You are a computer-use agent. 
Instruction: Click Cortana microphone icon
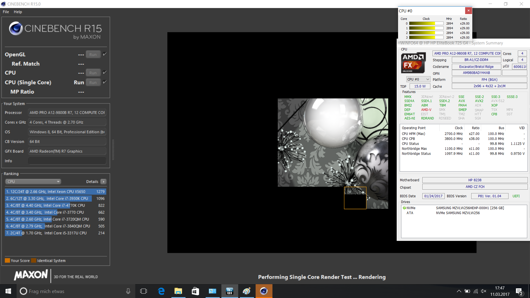pyautogui.click(x=128, y=291)
